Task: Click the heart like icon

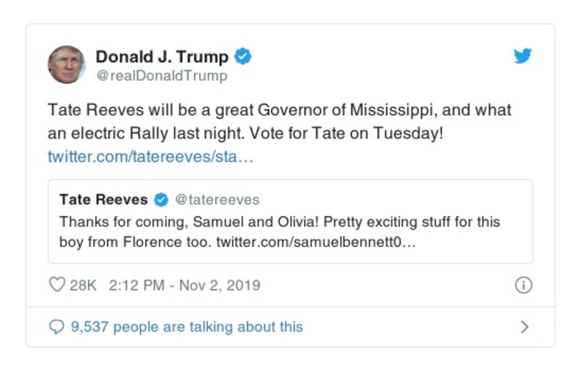Action: tap(57, 285)
